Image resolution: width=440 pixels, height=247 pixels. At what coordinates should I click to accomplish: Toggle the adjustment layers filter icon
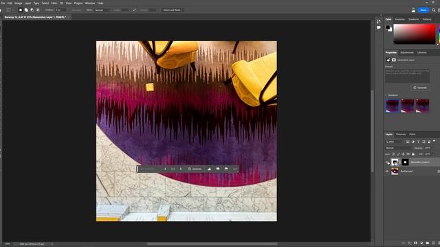click(x=413, y=142)
